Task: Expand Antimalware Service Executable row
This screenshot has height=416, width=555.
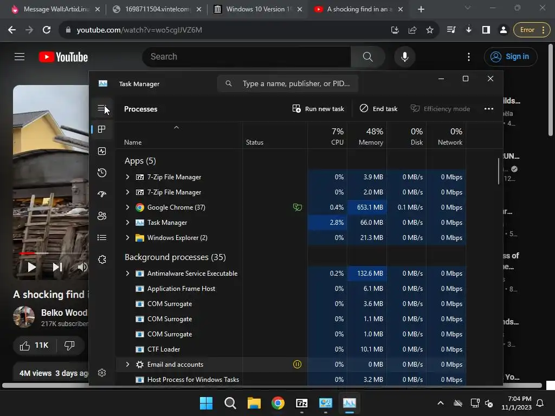Action: coord(128,274)
